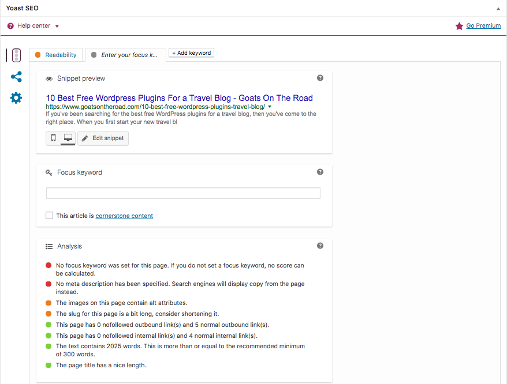Click the Go Premium star icon
The width and height of the screenshot is (507, 384).
point(459,26)
